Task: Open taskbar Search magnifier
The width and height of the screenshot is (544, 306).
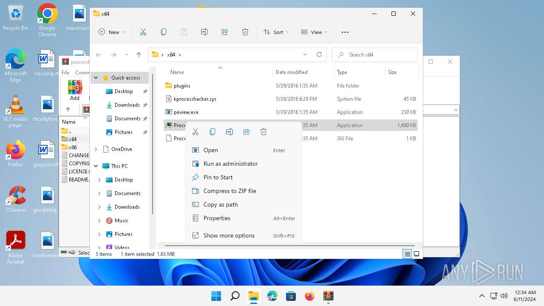Action: pos(235,296)
